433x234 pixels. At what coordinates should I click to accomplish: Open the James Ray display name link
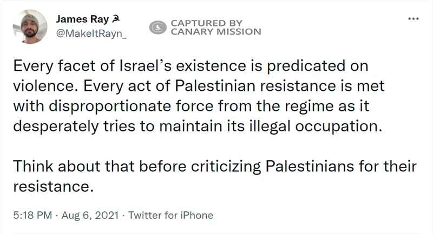tap(83, 19)
